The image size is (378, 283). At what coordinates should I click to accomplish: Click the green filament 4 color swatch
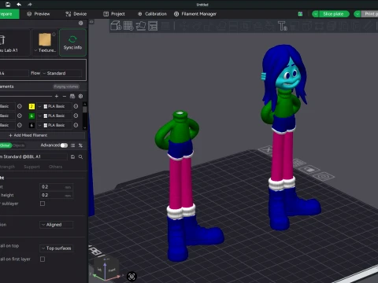[31, 116]
